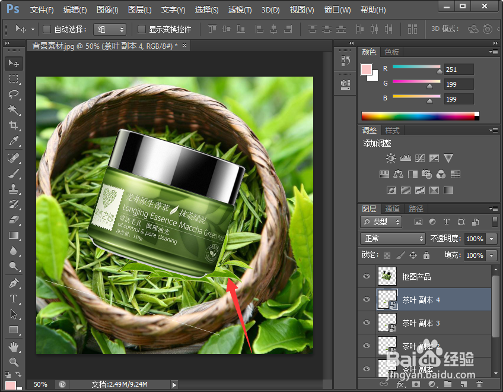
Task: Close the 背景素材.jpg document tab
Action: [x=184, y=46]
